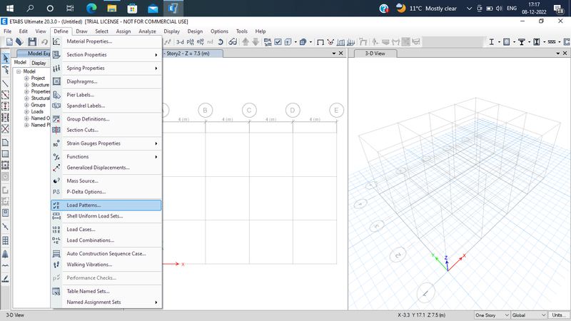
Task: Open the Mail app from taskbar
Action: tap(153, 8)
